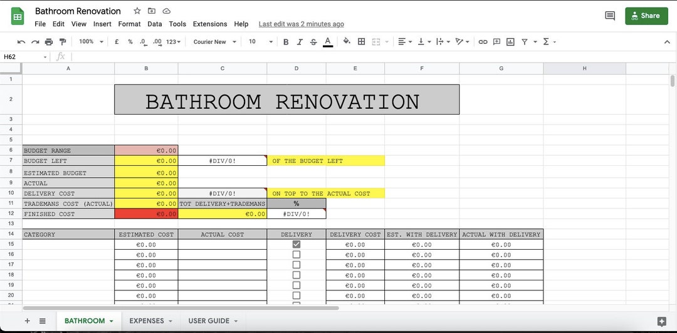Click the functions sigma icon
This screenshot has height=333, width=677.
[x=546, y=42]
